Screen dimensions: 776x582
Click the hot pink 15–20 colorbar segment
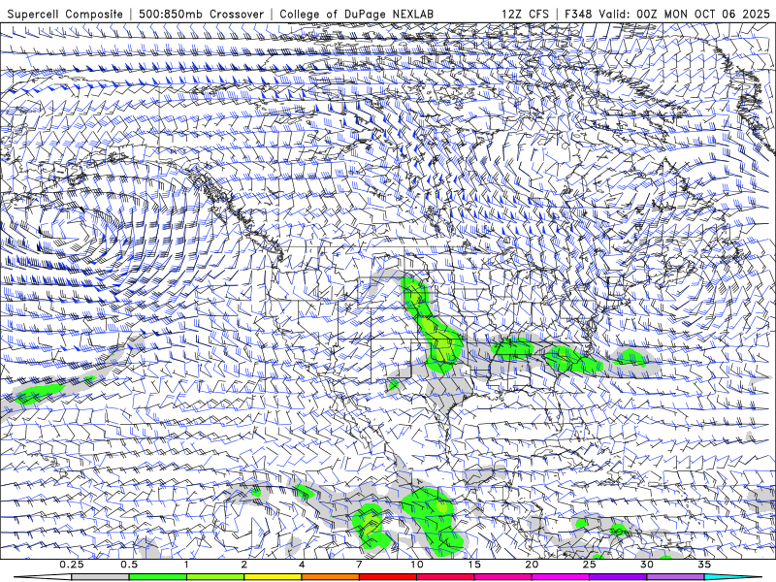[x=502, y=577]
